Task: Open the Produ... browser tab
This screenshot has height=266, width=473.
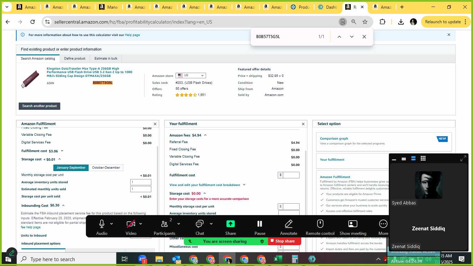Action: coord(300,7)
